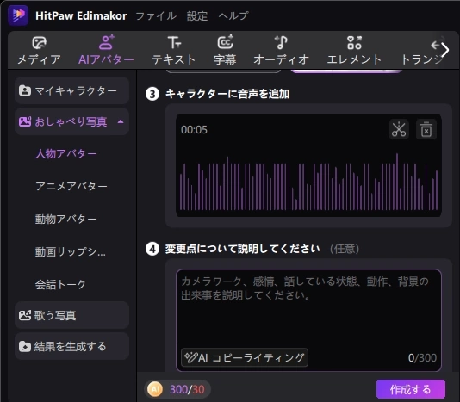Trim the audio with the scissors icon
Viewport: 460px width, 402px height.
[x=399, y=129]
